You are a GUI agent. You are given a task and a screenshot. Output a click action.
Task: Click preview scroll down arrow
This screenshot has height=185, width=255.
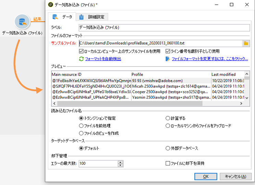(247, 98)
